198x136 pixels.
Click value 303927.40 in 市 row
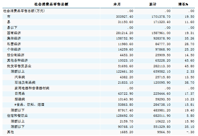[x=125, y=17]
